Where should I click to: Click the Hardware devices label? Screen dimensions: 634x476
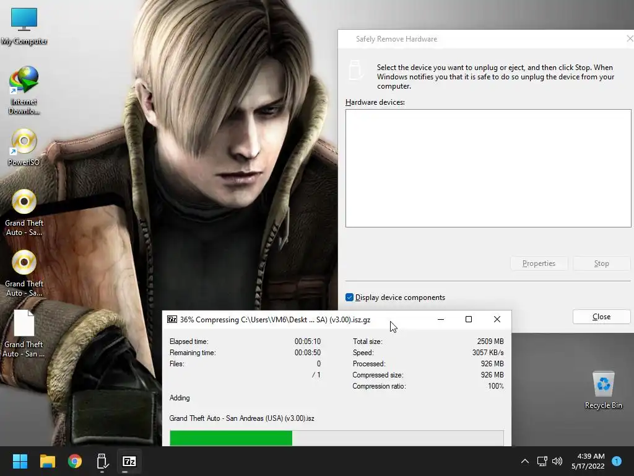click(375, 102)
